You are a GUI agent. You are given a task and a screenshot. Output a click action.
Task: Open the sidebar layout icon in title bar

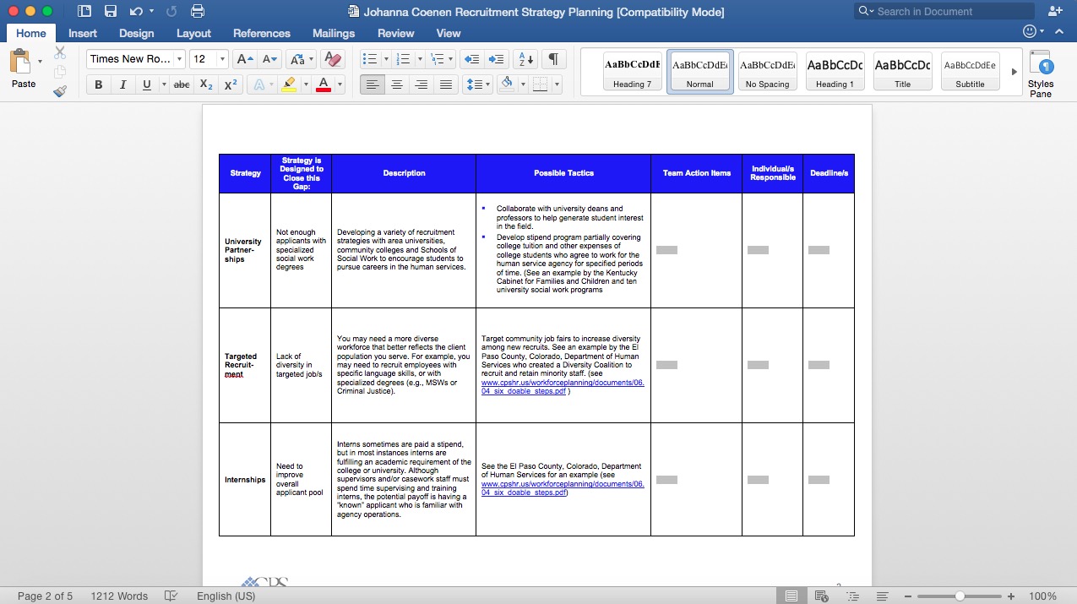84,12
